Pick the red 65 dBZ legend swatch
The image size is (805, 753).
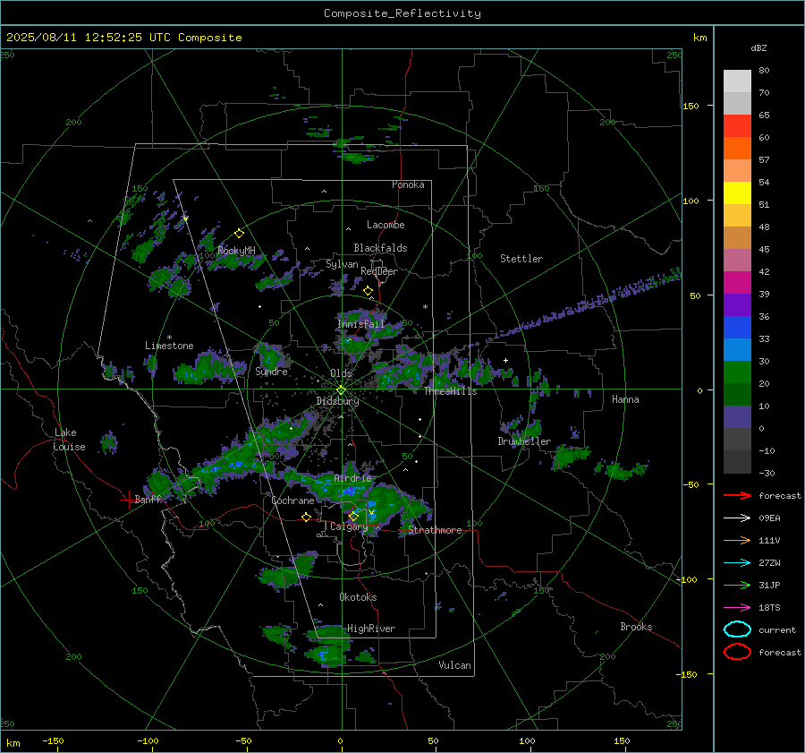click(737, 126)
